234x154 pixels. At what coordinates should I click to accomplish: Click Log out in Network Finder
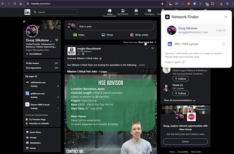click(x=221, y=30)
